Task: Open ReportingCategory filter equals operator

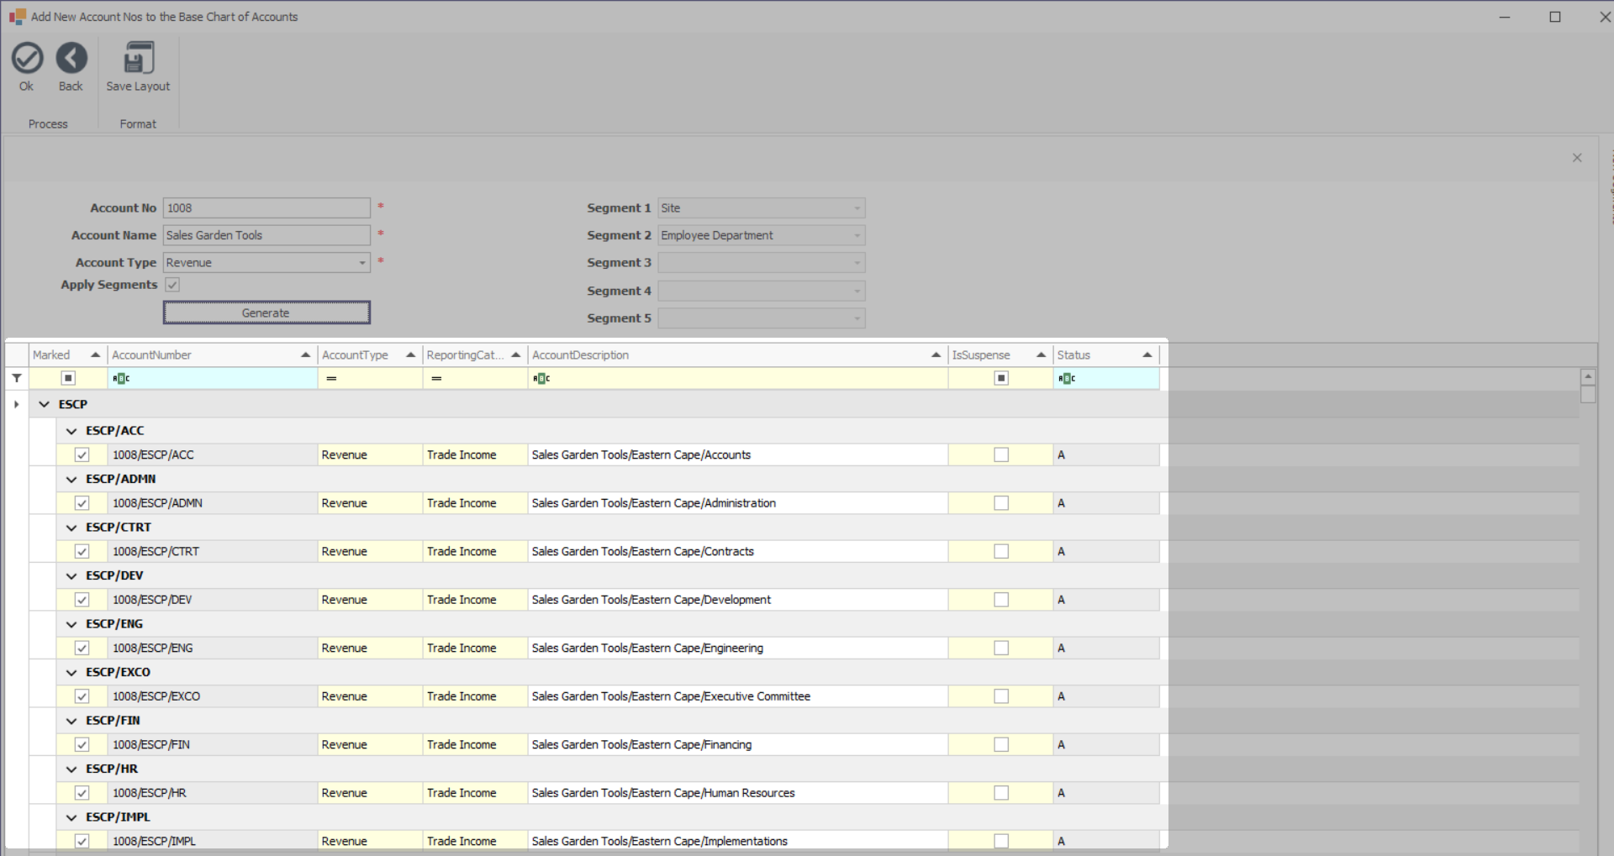Action: [436, 379]
